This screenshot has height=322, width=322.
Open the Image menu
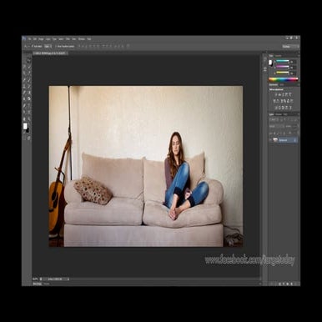pyautogui.click(x=41, y=39)
